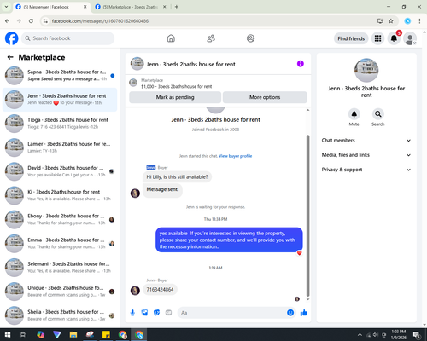Open File Explorer from taskbar

pyautogui.click(x=73, y=335)
